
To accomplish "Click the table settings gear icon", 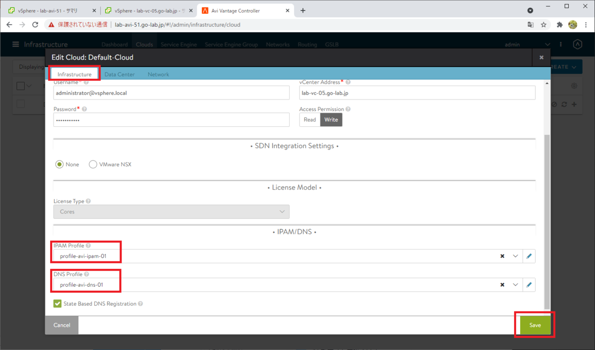I will (574, 86).
